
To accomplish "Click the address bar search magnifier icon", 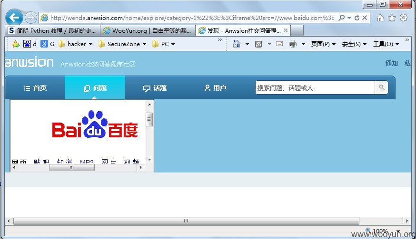I will tap(342, 18).
